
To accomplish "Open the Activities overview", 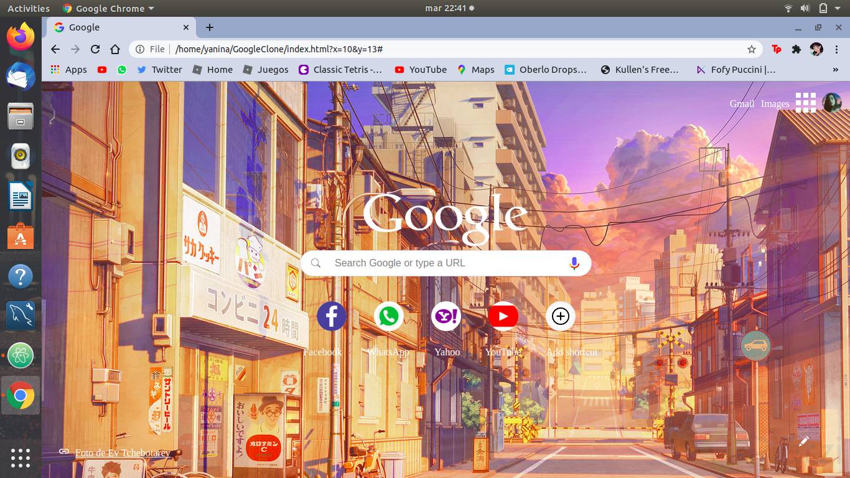I will [28, 8].
